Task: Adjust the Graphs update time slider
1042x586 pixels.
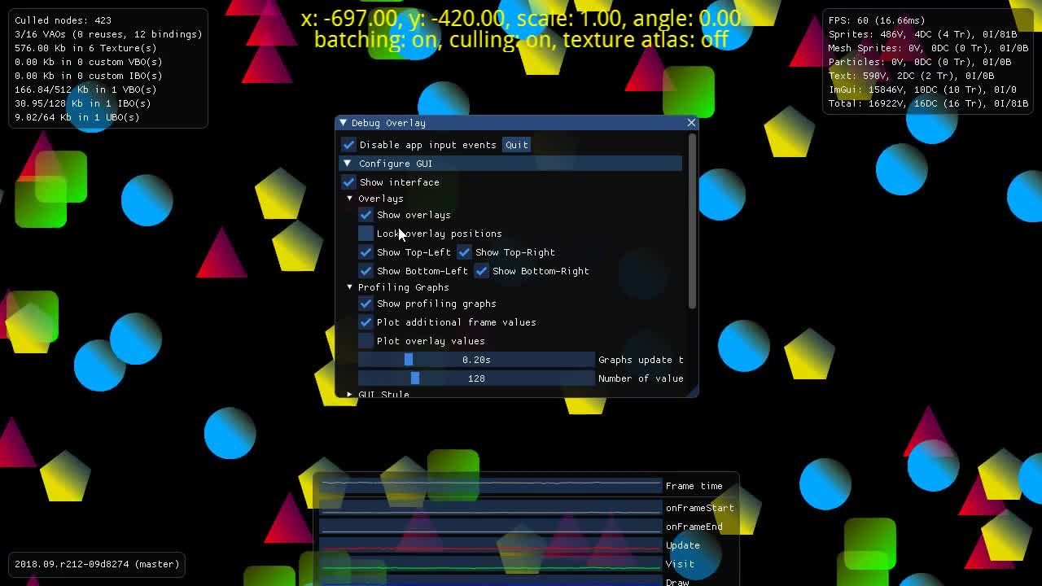Action: pyautogui.click(x=476, y=359)
